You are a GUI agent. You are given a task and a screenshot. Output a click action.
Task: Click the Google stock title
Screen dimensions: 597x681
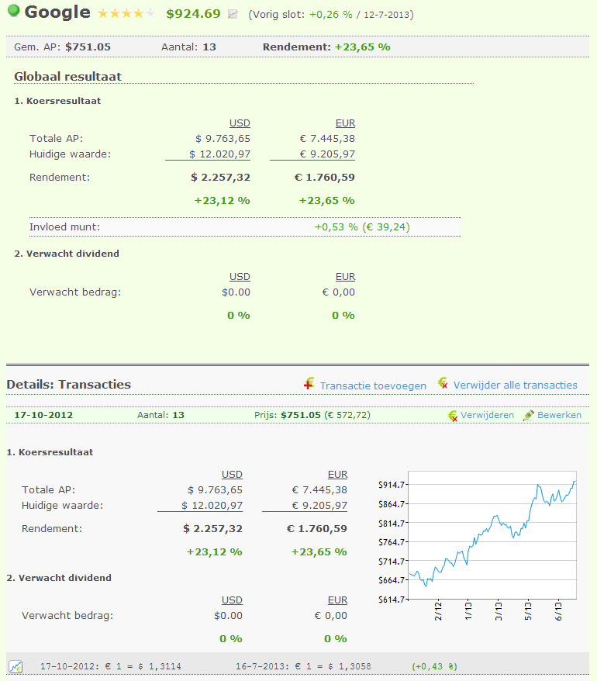coord(57,12)
